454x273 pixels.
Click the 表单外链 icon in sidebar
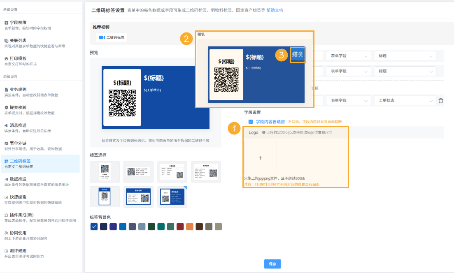coord(6,143)
